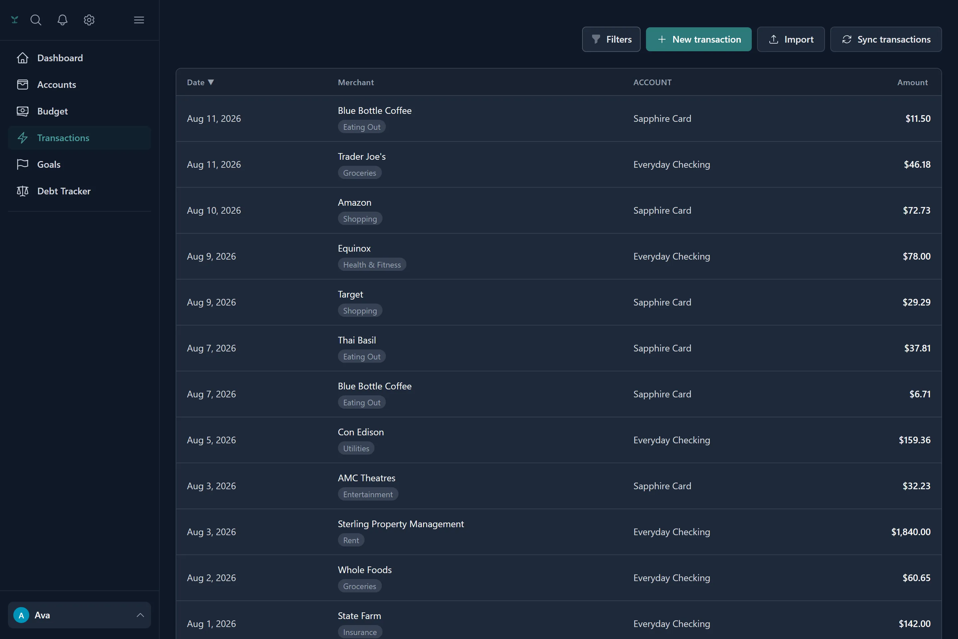Screen dimensions: 958x639
Task: Click Groceries tag under Whole Foods
Action: 360,586
